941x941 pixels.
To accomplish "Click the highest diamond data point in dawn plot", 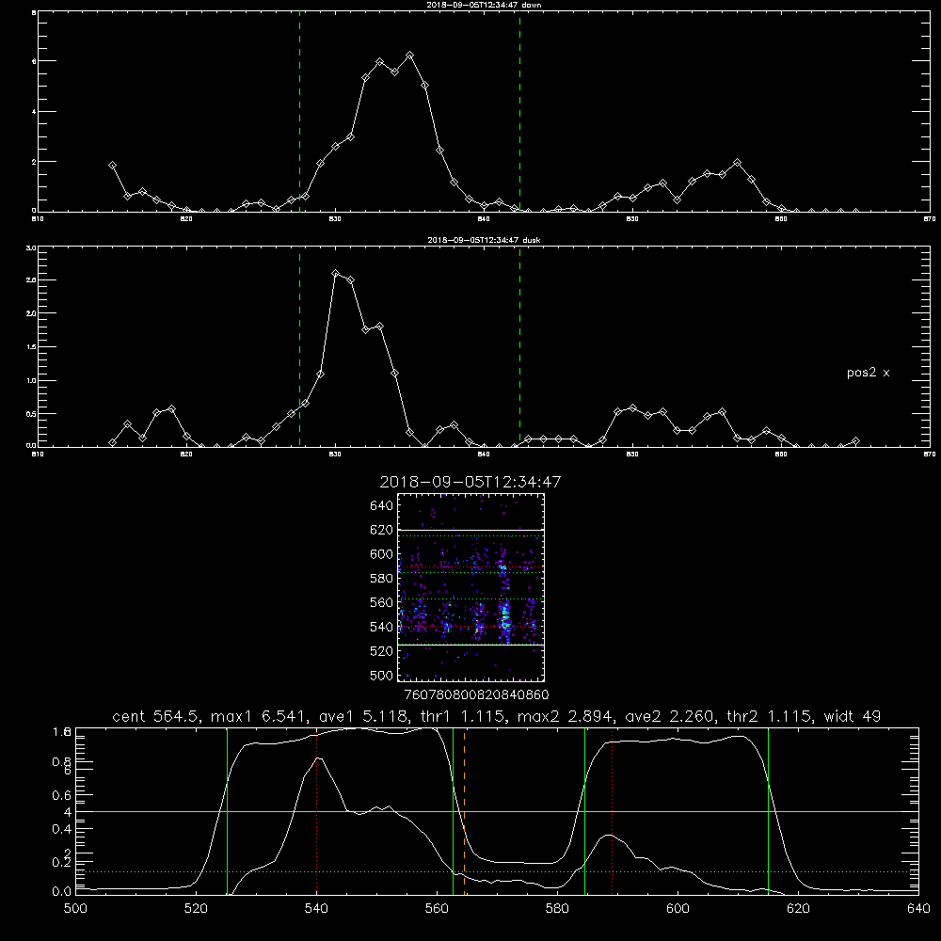I will [x=410, y=56].
